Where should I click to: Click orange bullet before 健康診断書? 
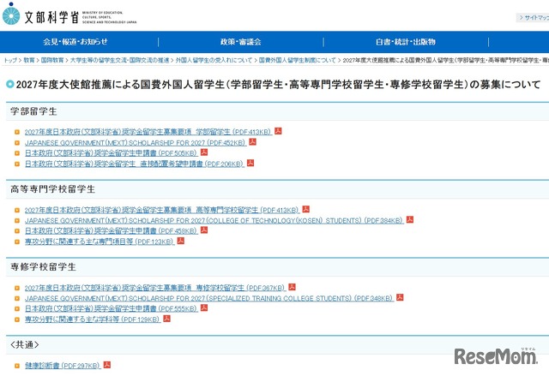(17, 366)
